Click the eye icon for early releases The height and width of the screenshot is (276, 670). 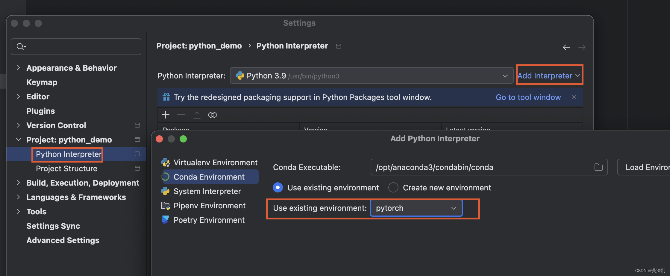tap(213, 115)
